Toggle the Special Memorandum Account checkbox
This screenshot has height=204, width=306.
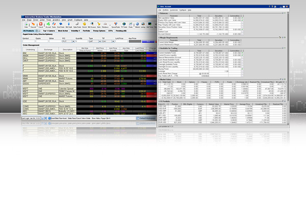[242, 58]
